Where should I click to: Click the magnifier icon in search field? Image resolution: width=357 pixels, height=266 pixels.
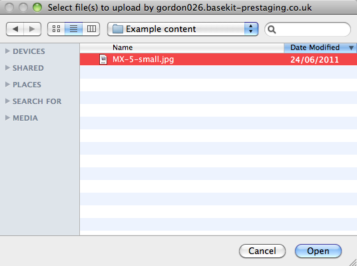(272, 29)
